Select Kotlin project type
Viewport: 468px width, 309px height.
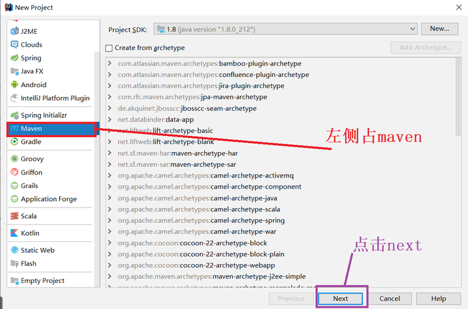[x=51, y=233]
